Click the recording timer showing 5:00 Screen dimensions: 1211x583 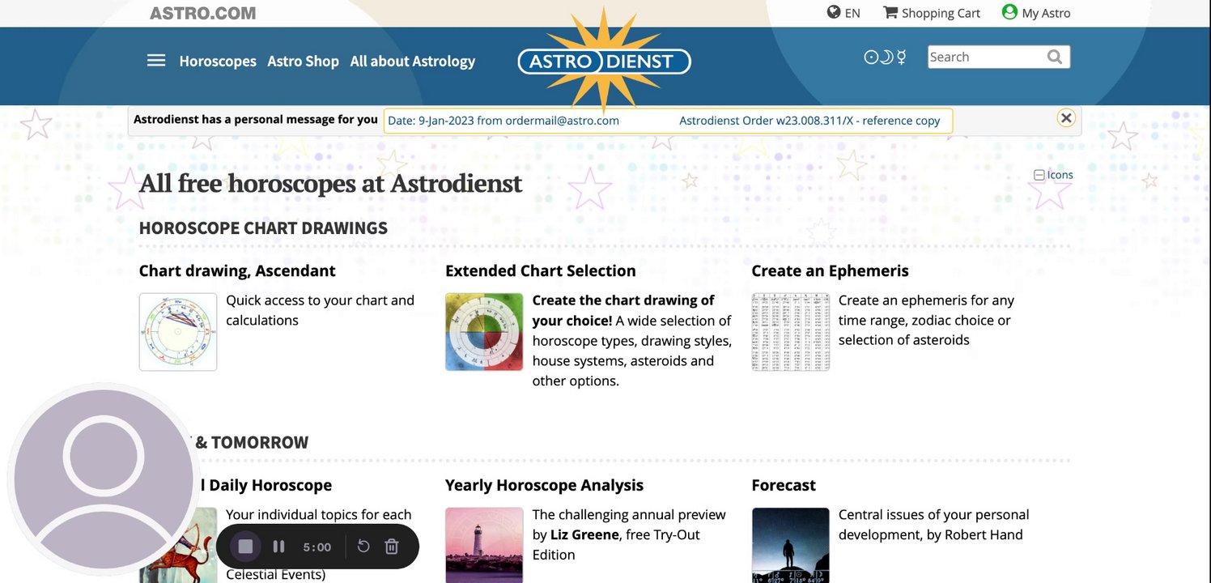(x=317, y=547)
